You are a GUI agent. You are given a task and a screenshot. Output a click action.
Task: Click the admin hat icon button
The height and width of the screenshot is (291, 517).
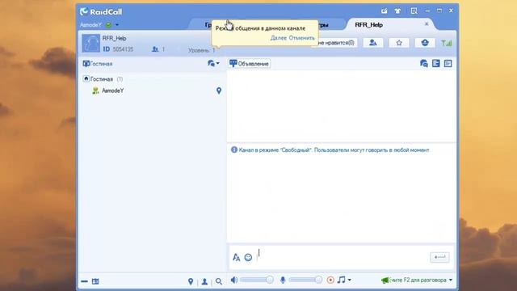pyautogui.click(x=425, y=43)
